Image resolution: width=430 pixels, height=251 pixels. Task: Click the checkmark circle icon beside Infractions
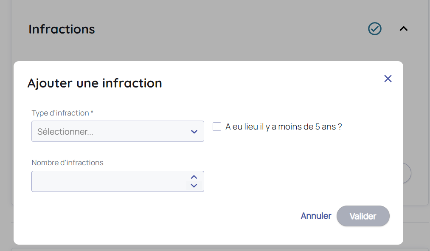point(375,29)
